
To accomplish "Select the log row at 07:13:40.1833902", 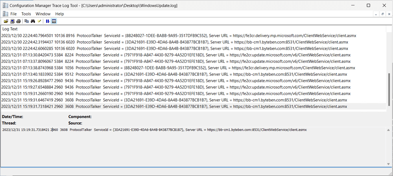I will (x=193, y=74).
